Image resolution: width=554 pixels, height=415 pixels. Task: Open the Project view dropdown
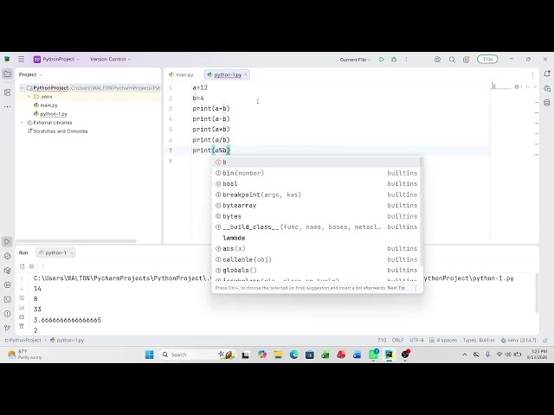[30, 75]
